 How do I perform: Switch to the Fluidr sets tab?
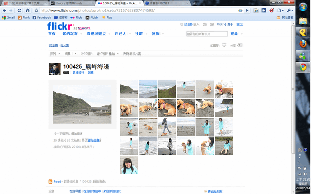[x=72, y=3]
